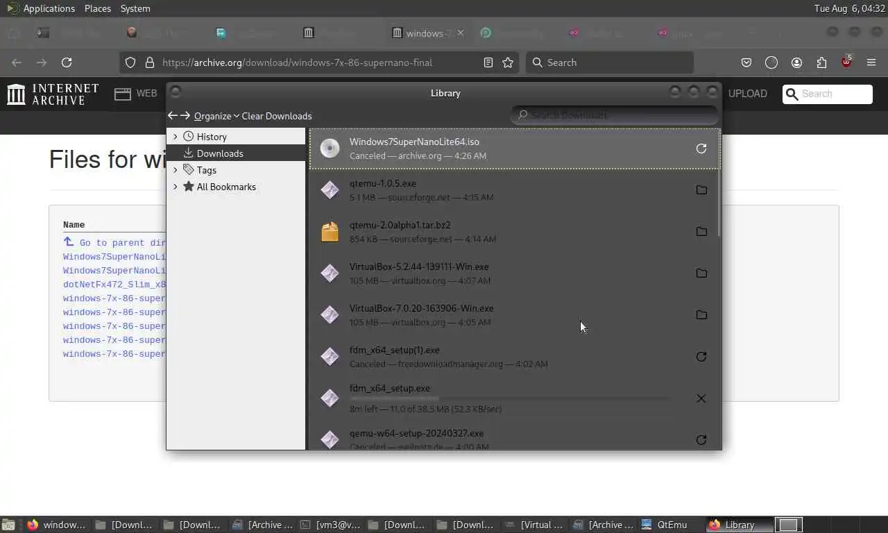The image size is (888, 533).
Task: Select Tags in Library sidebar
Action: pyautogui.click(x=236, y=170)
